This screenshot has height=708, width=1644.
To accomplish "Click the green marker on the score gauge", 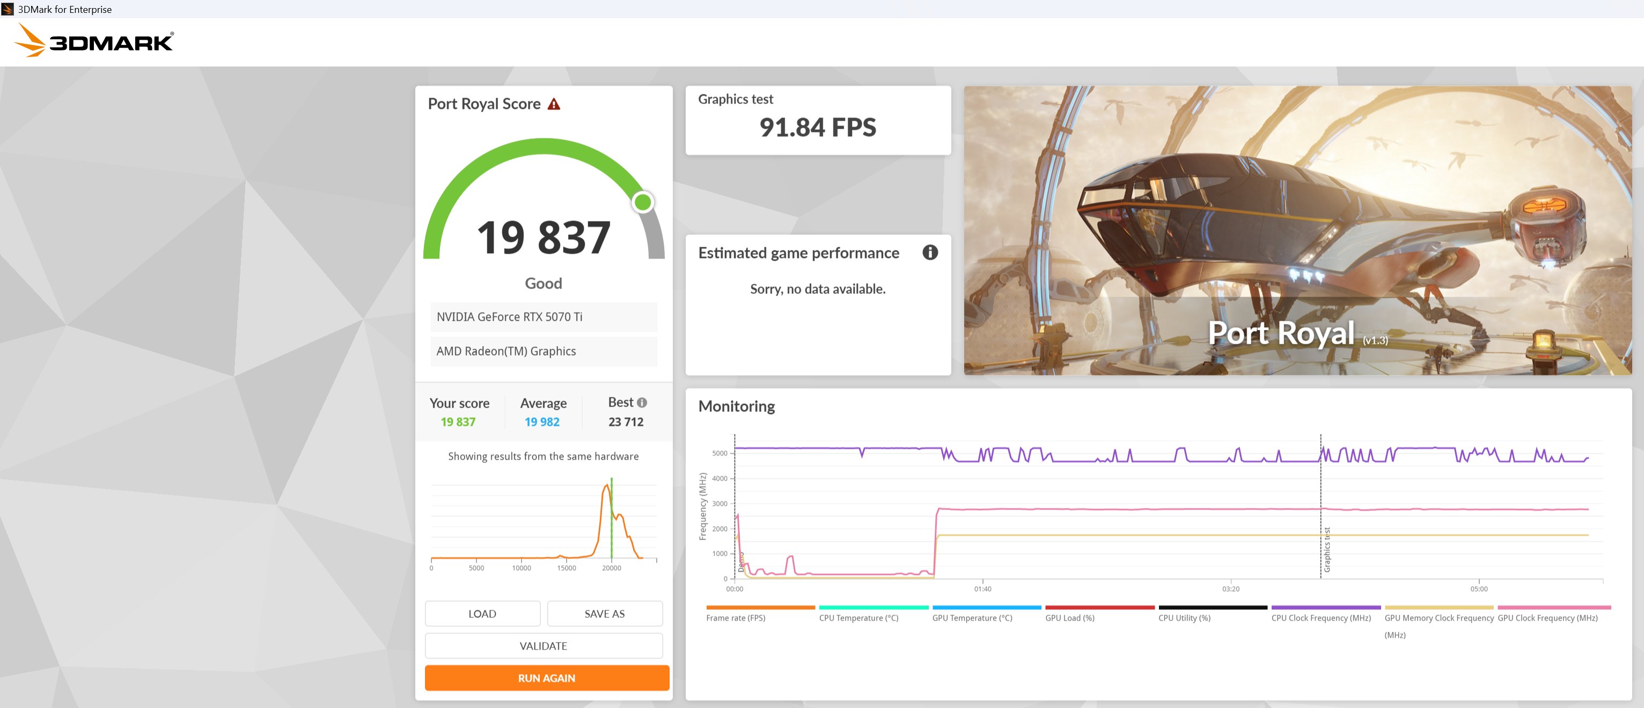I will (643, 202).
